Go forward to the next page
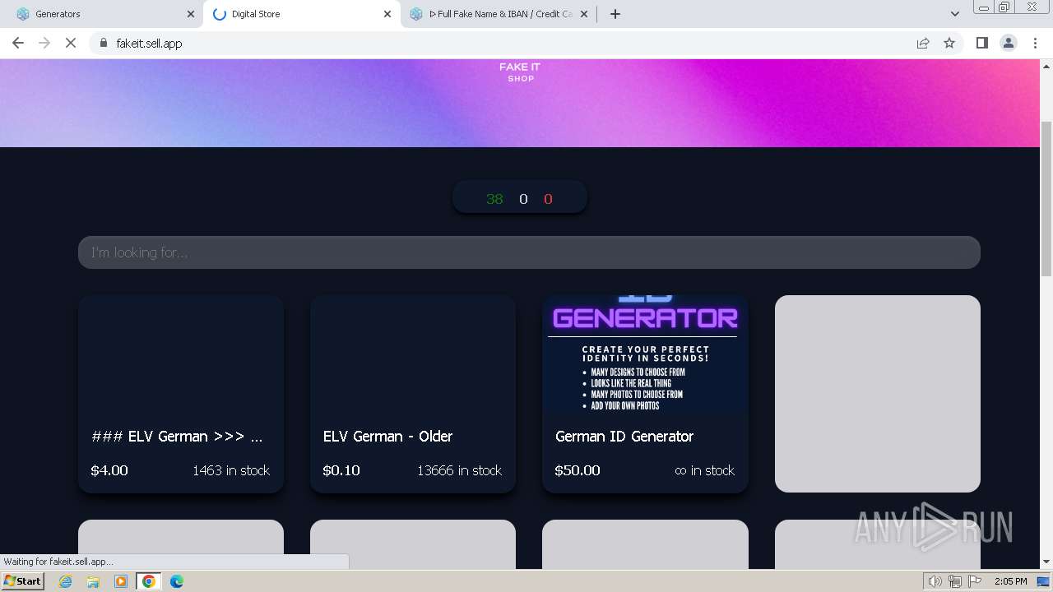Image resolution: width=1053 pixels, height=592 pixels. [44, 43]
